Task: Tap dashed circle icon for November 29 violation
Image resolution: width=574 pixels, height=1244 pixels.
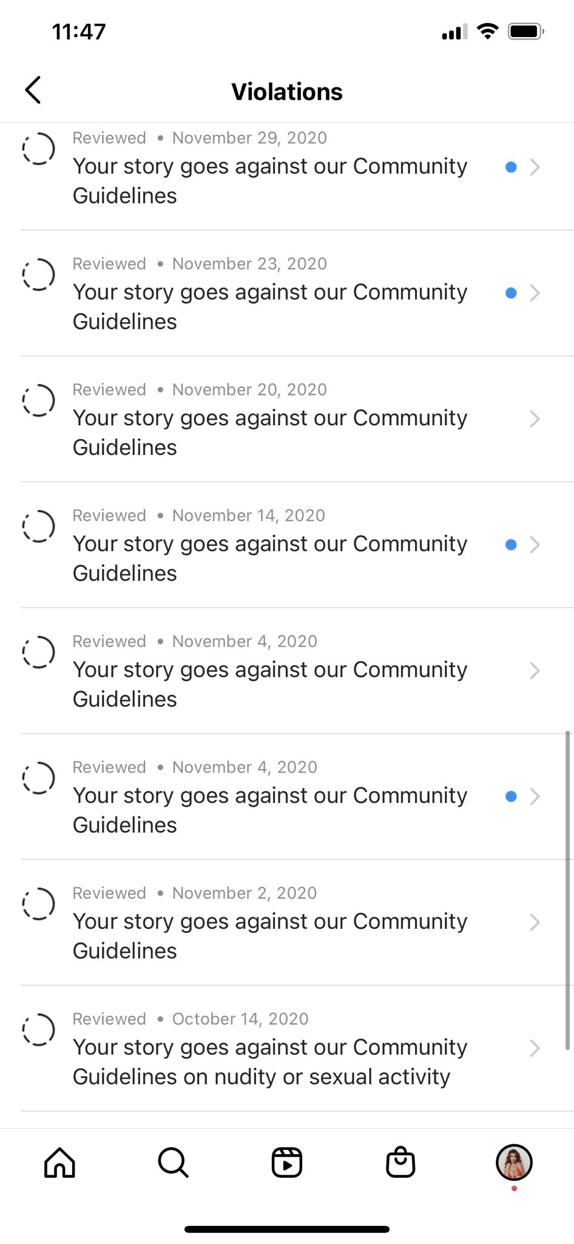Action: click(x=39, y=149)
